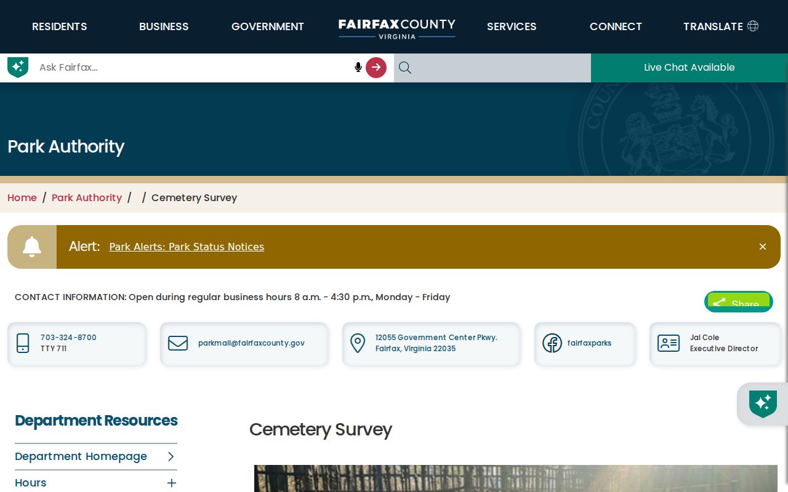Click the alert bell icon
This screenshot has width=788, height=492.
32,247
